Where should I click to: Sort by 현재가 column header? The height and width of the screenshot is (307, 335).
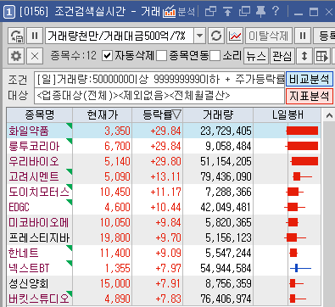pos(103,114)
